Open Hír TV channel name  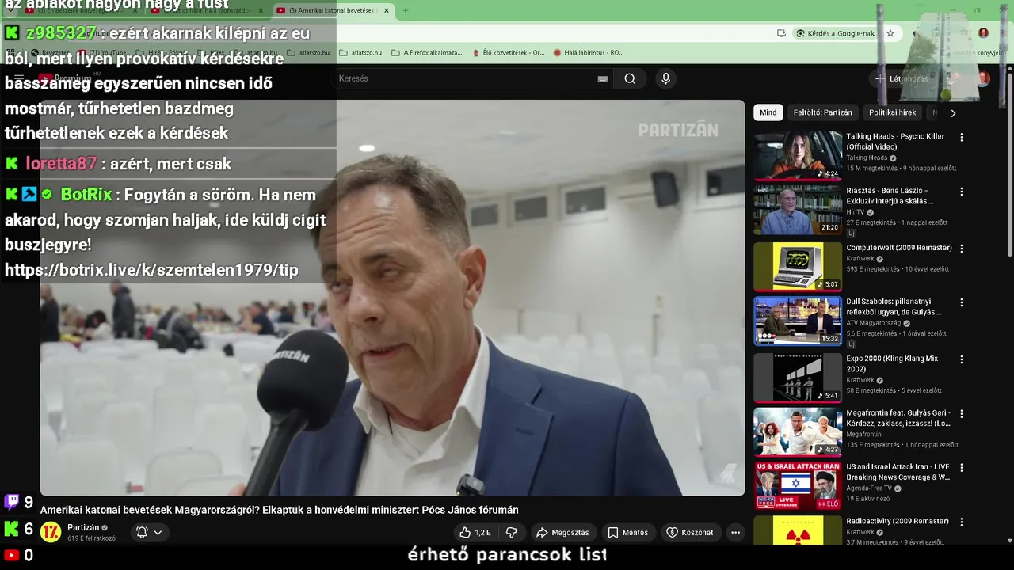[856, 212]
